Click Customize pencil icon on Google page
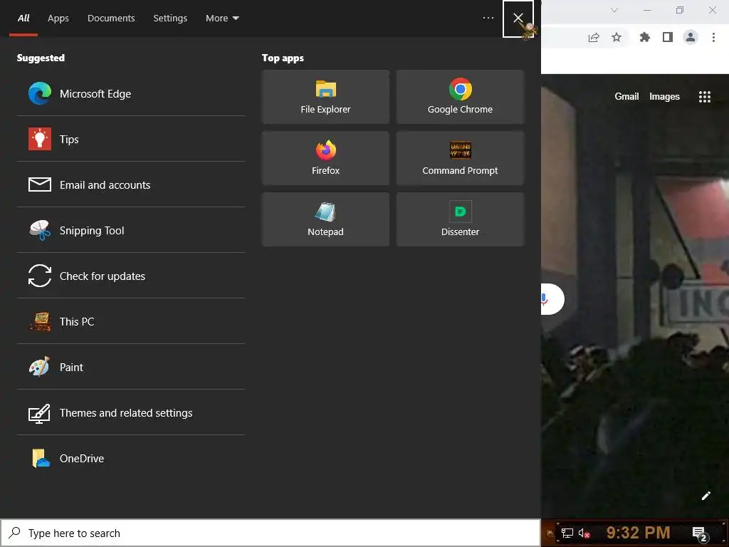The width and height of the screenshot is (729, 547). (x=706, y=496)
